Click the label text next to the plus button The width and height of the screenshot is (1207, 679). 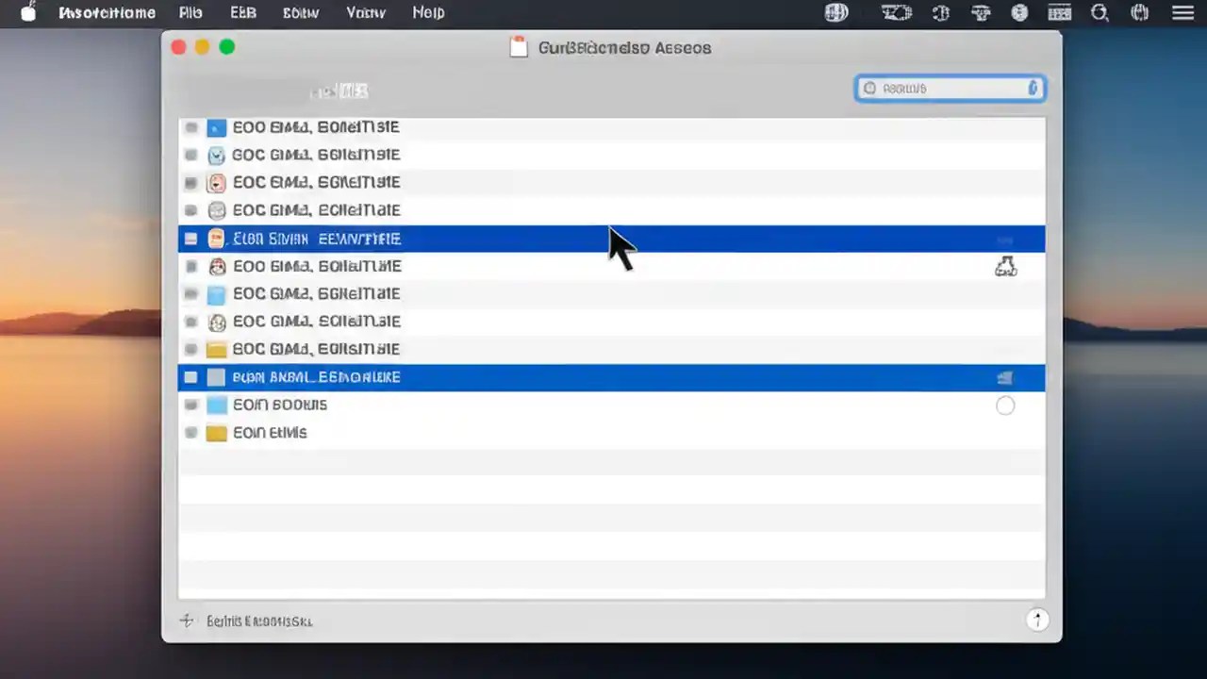259,621
